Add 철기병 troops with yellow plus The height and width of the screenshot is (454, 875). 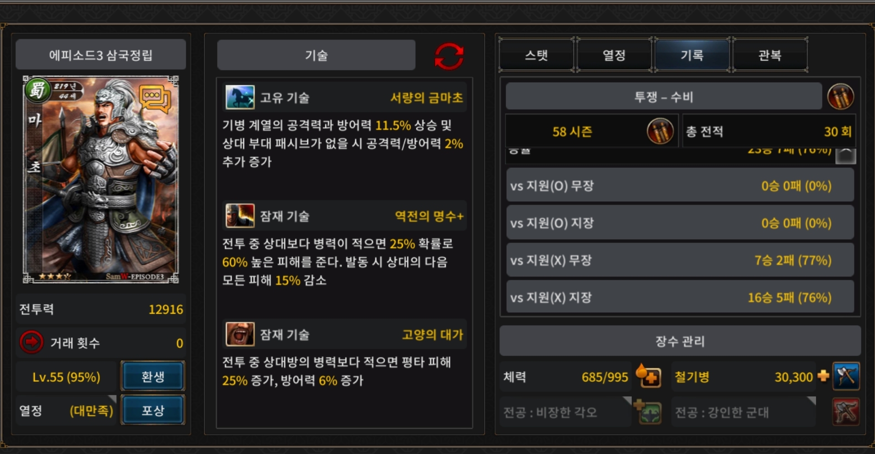click(823, 375)
